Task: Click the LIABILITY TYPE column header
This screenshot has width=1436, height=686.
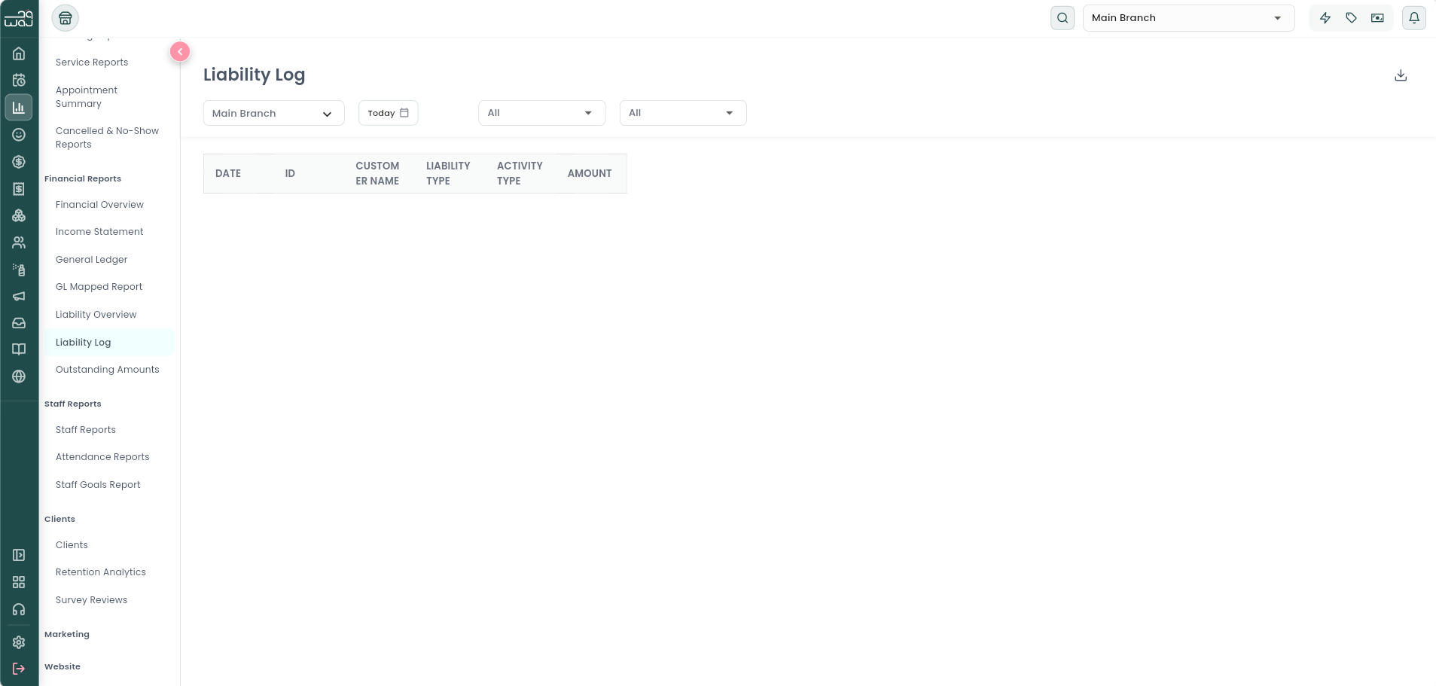Action: [448, 173]
